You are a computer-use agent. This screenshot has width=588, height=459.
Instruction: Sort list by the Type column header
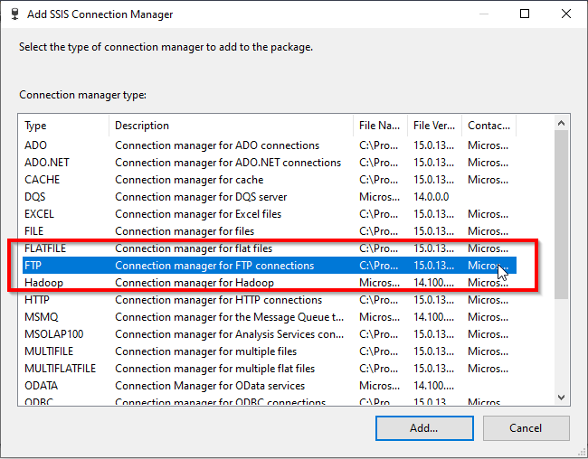[x=63, y=126]
